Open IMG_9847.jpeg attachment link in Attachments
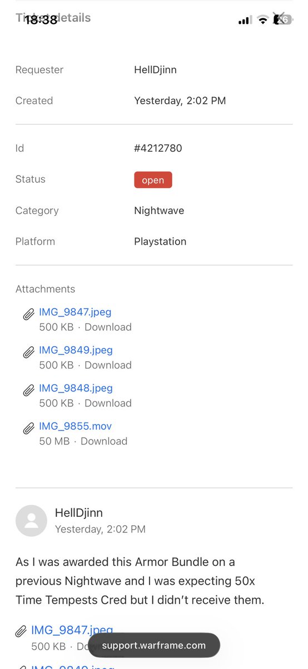The height and width of the screenshot is (669, 308). coord(75,312)
